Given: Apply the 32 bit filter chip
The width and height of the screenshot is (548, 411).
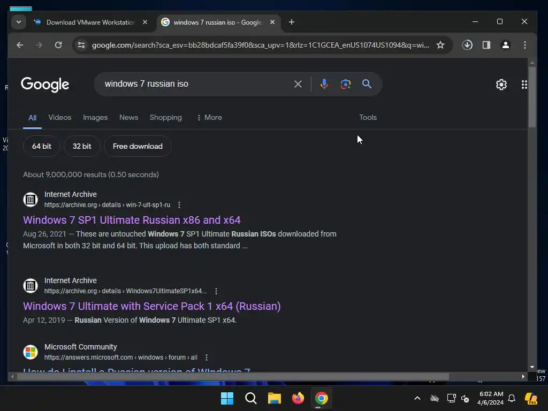Looking at the screenshot, I should tap(82, 146).
